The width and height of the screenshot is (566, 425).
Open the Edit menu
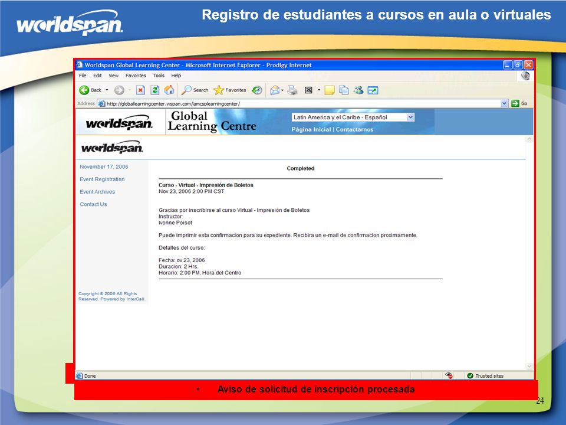pyautogui.click(x=97, y=76)
